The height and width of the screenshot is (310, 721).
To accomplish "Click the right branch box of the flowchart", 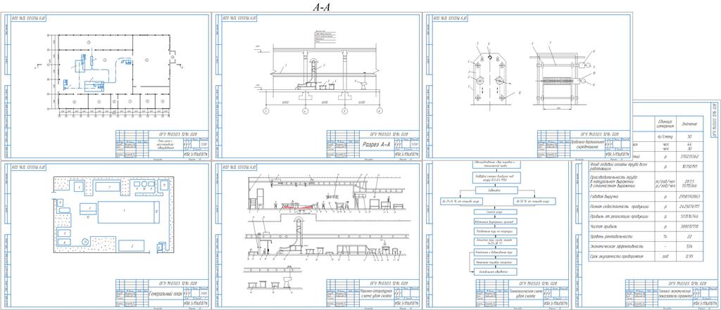I will 534,201.
